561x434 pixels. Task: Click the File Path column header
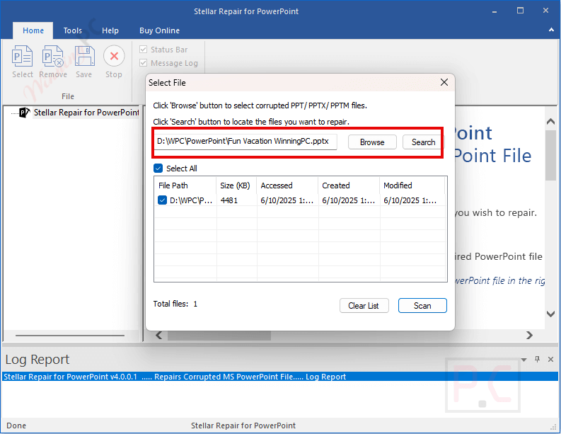click(185, 185)
